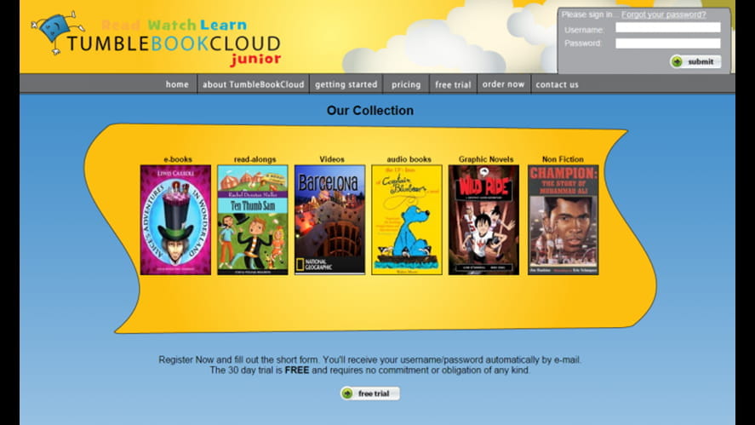Image resolution: width=755 pixels, height=425 pixels.
Task: Select free trial in the navigation bar
Action: click(453, 84)
